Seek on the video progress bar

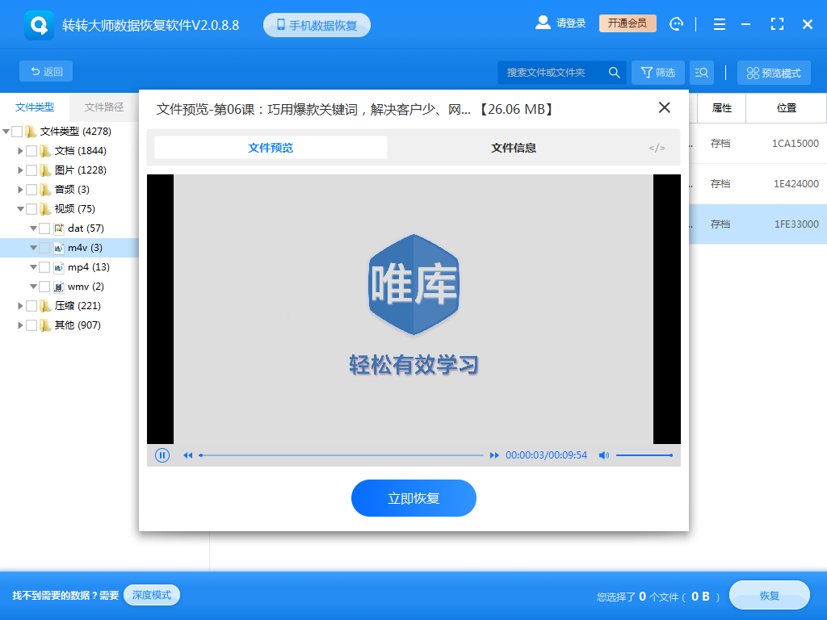coord(342,455)
